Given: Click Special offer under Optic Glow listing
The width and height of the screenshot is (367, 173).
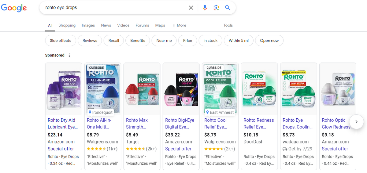Looking at the screenshot, I should [335, 149].
